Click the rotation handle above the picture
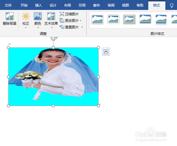Screen dimensions: 177x146 [54, 38]
